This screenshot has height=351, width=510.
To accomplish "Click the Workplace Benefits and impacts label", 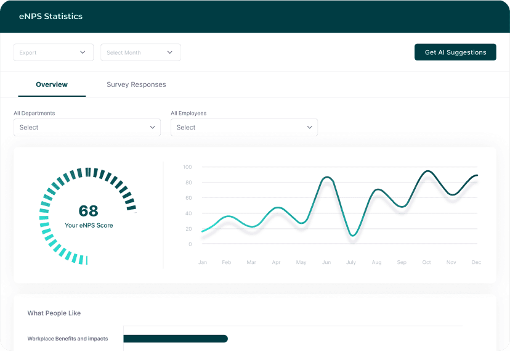I will (x=68, y=339).
